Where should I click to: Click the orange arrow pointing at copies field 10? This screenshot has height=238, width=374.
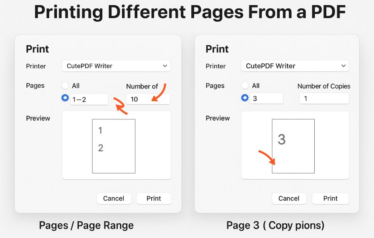pos(159,92)
